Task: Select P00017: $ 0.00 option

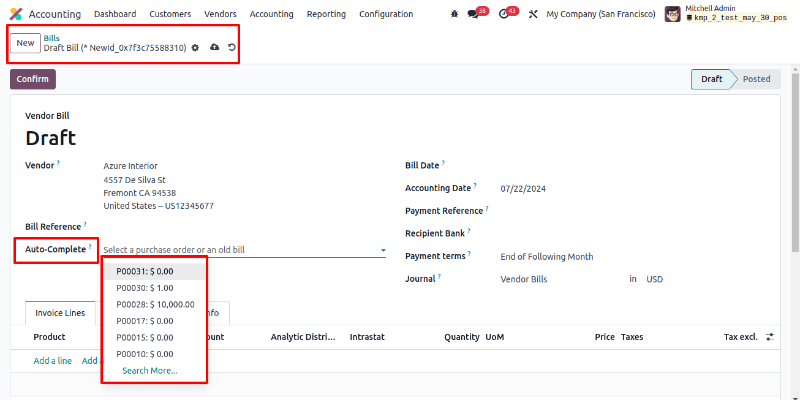Action: tap(154, 321)
